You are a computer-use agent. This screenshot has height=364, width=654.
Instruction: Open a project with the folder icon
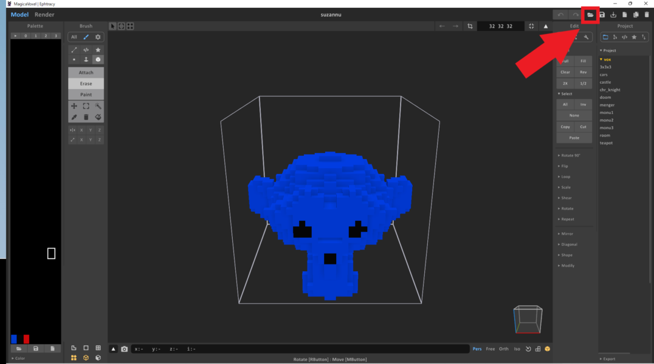590,15
